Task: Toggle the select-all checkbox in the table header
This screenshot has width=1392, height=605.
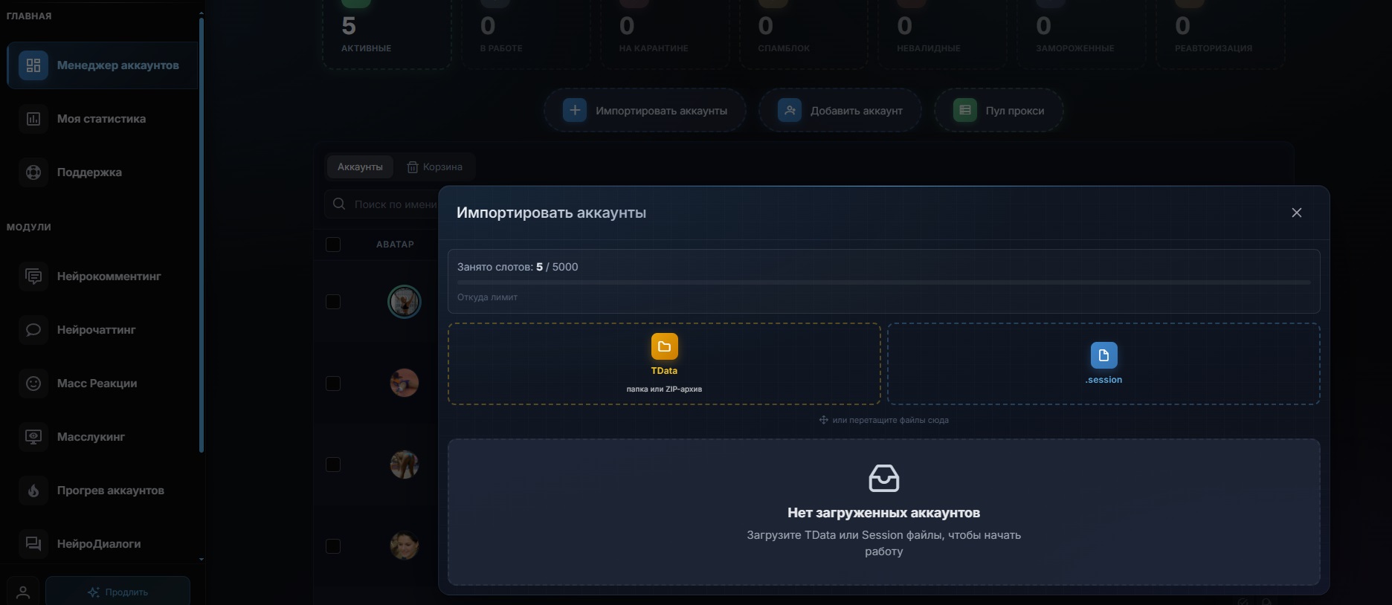Action: click(333, 245)
